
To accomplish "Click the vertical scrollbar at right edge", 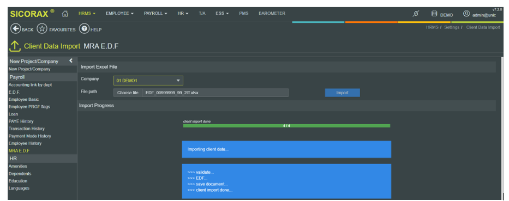I will 503,128.
